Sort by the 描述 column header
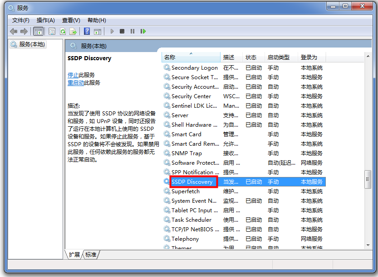 [231, 57]
